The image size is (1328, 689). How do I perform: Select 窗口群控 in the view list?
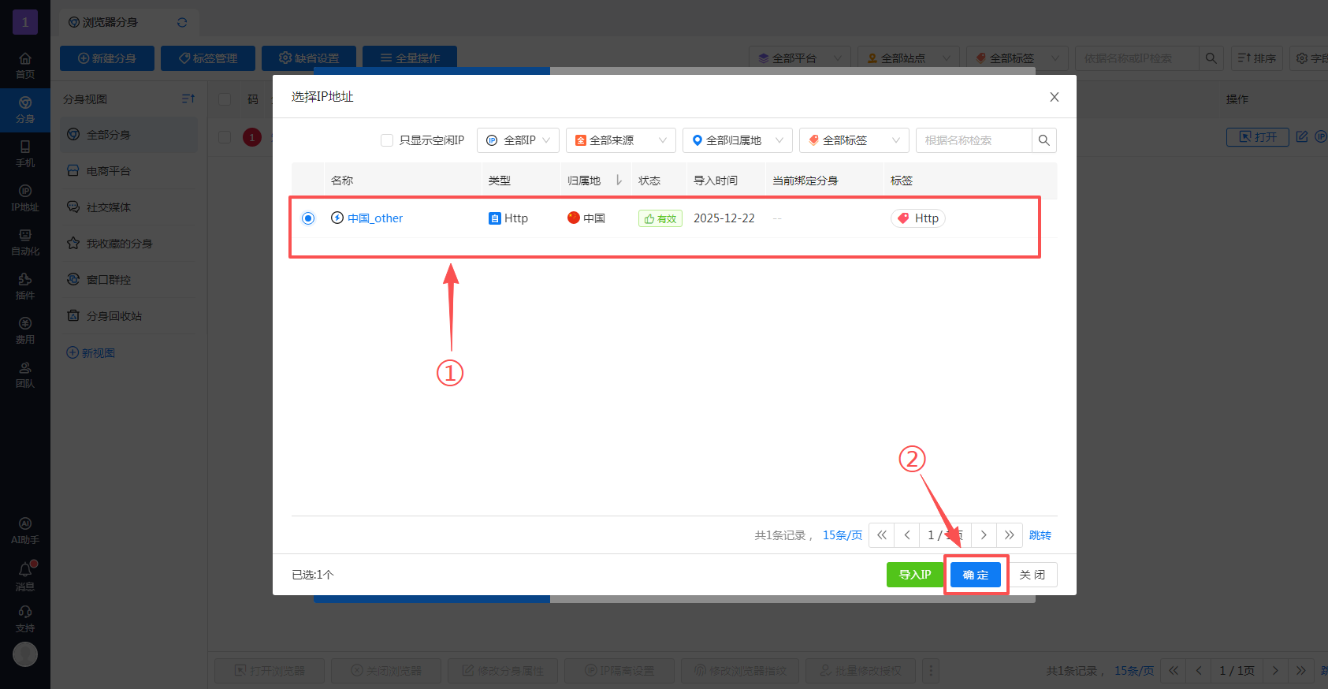(x=129, y=280)
